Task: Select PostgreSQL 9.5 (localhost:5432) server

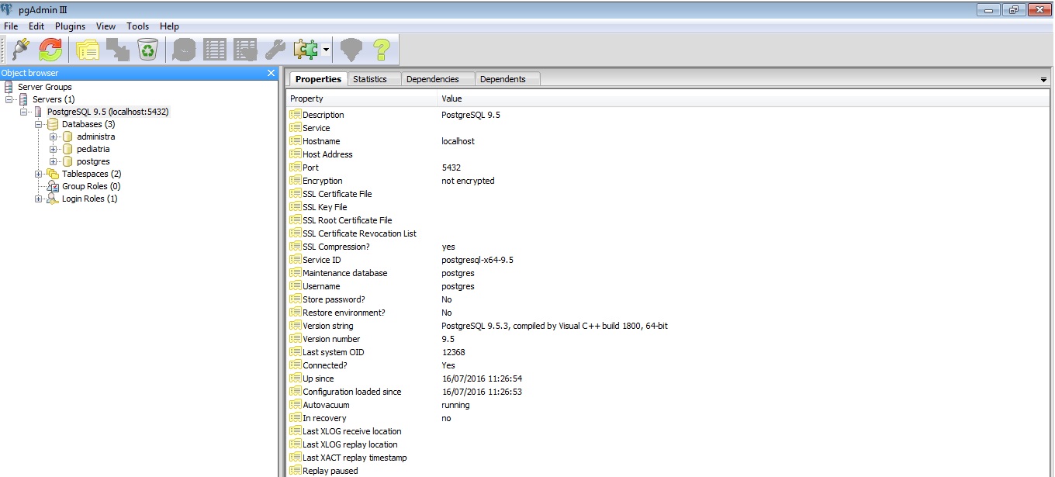Action: 108,112
